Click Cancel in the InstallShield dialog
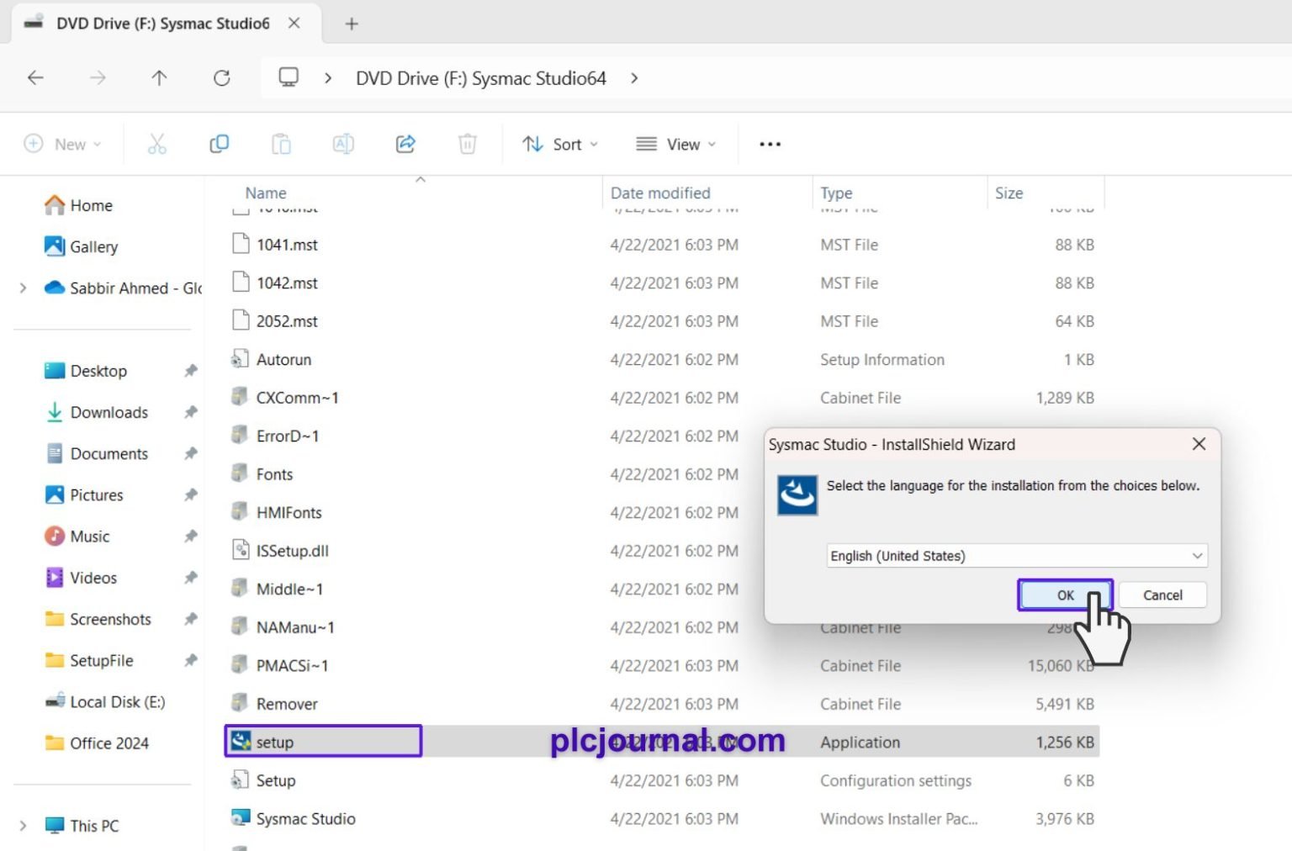This screenshot has height=851, width=1292. point(1162,595)
